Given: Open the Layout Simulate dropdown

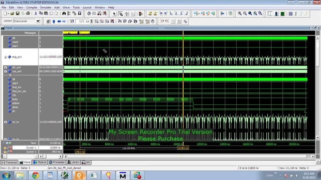Looking at the screenshot, I should (x=38, y=21).
